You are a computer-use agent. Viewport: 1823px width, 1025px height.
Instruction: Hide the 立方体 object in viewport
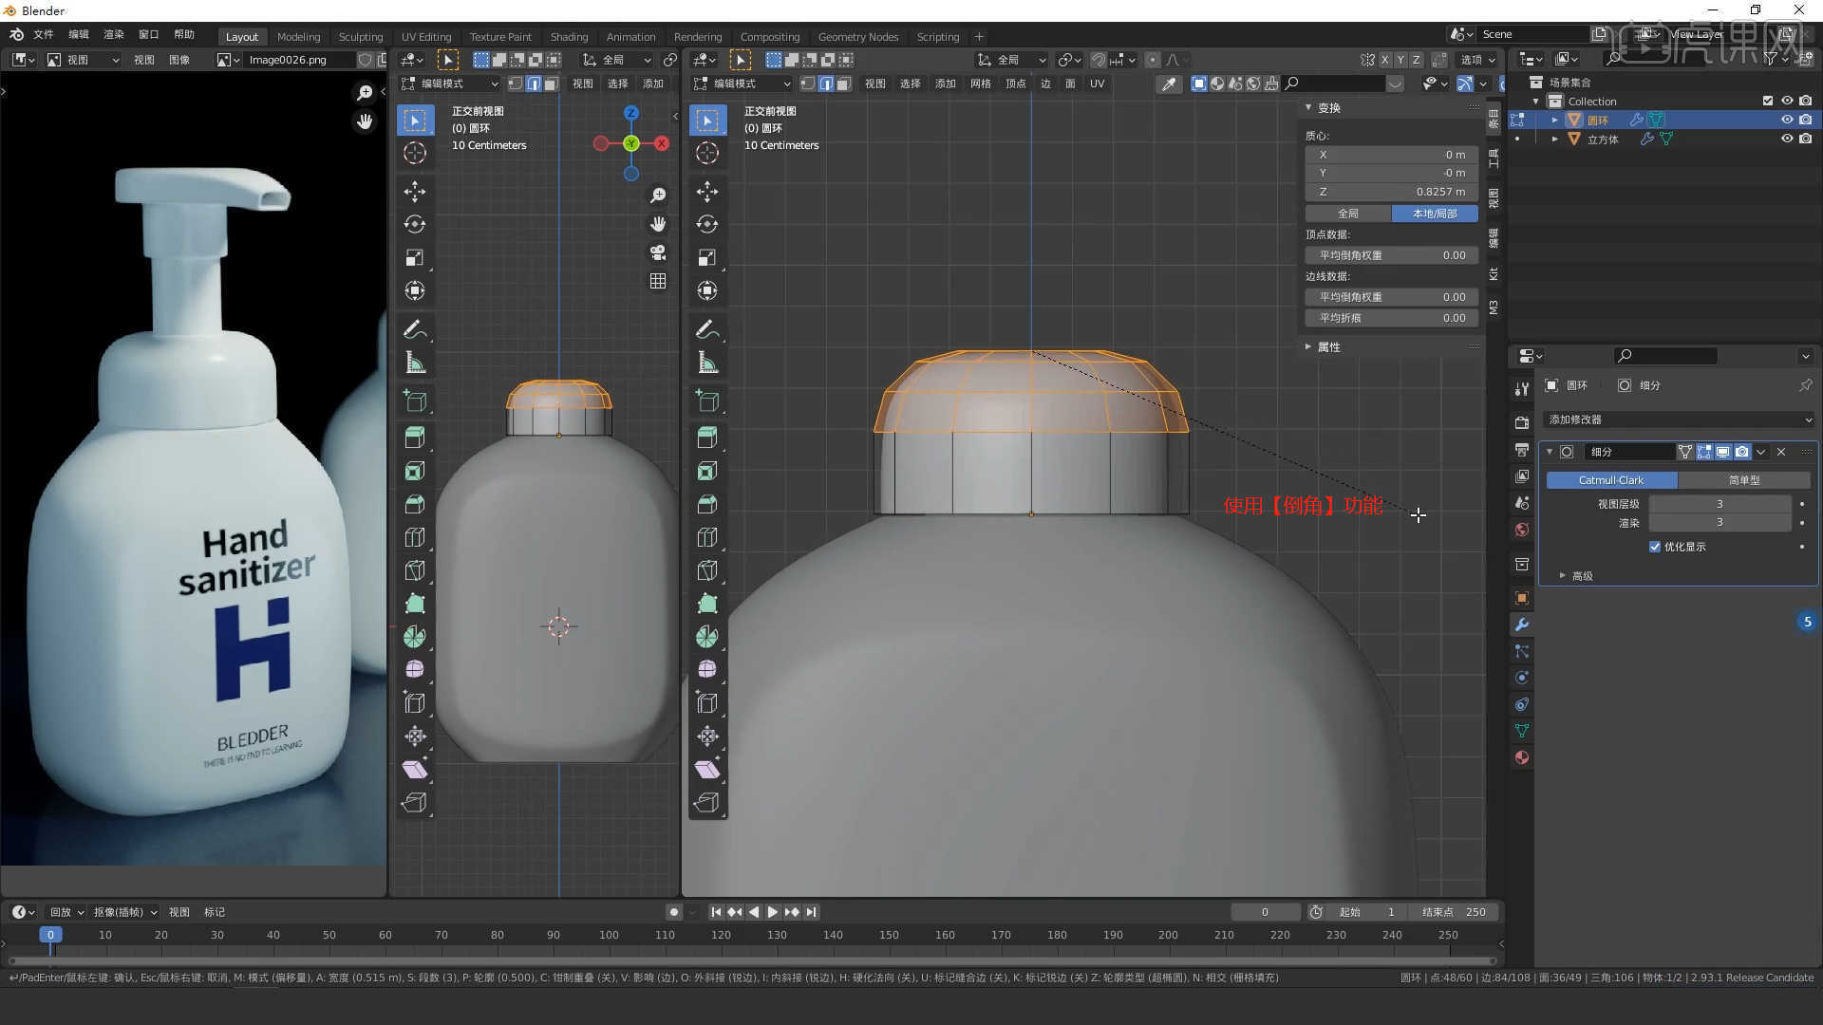coord(1786,139)
